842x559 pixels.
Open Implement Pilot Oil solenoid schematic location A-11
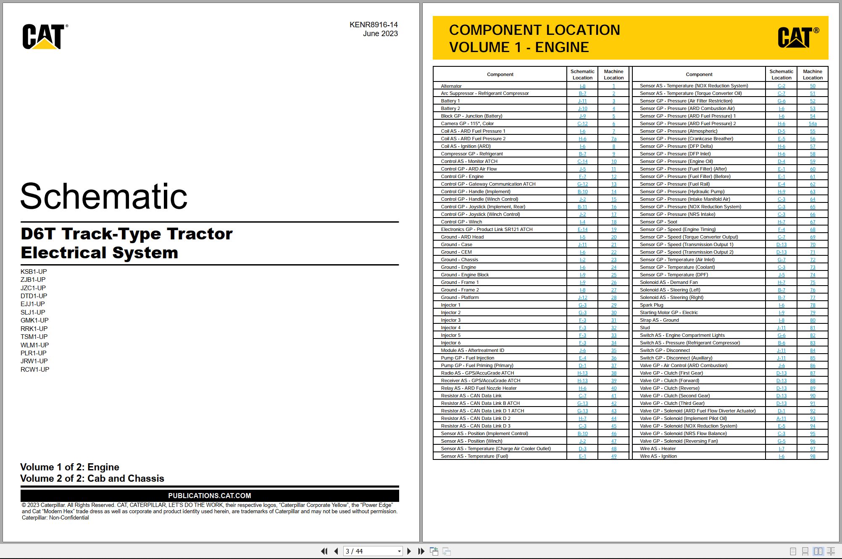[781, 419]
